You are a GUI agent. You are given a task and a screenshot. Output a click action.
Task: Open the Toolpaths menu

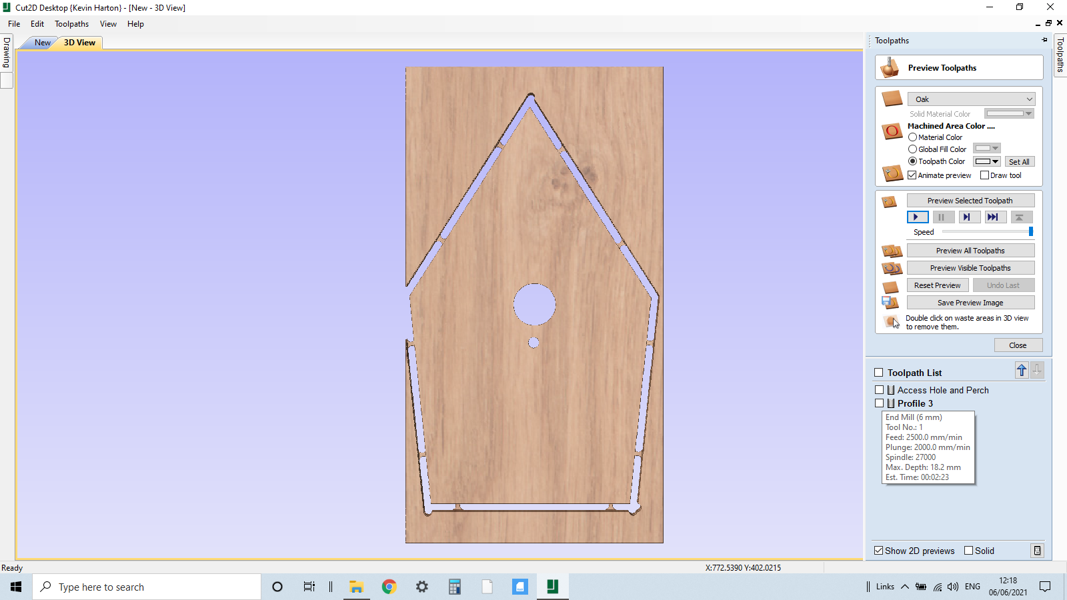tap(71, 24)
